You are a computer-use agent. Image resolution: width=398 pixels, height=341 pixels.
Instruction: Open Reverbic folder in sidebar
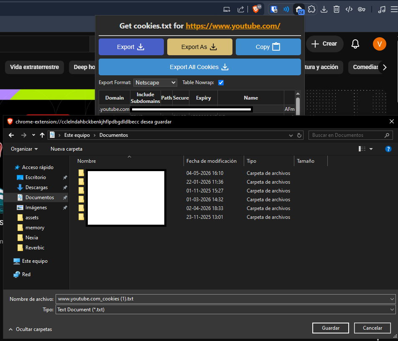(x=35, y=248)
